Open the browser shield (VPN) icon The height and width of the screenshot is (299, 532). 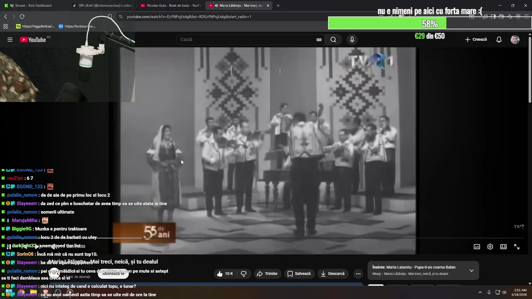[x=518, y=17]
